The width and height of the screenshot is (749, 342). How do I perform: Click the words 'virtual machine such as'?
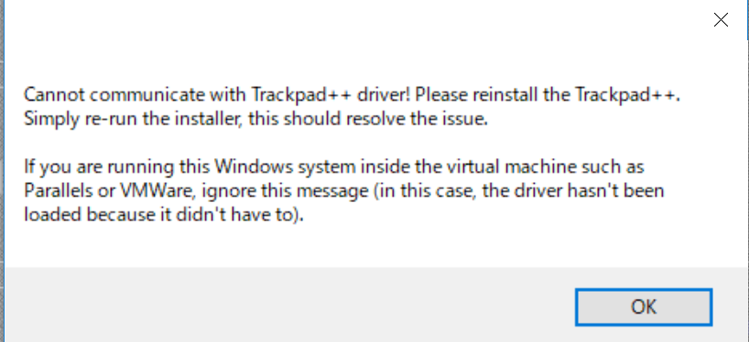(x=543, y=167)
